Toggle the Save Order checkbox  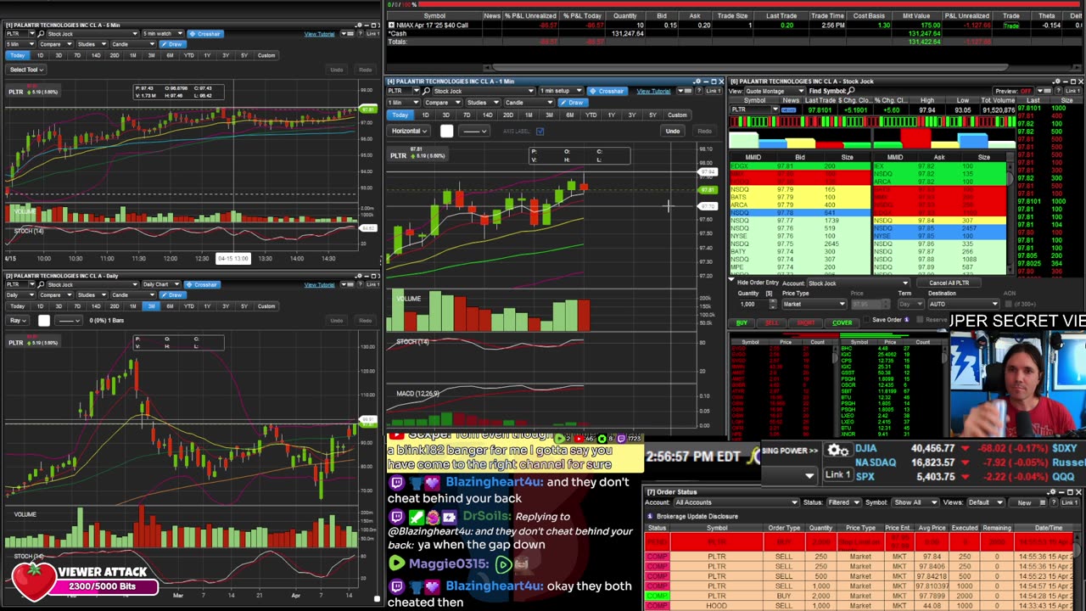pyautogui.click(x=866, y=320)
